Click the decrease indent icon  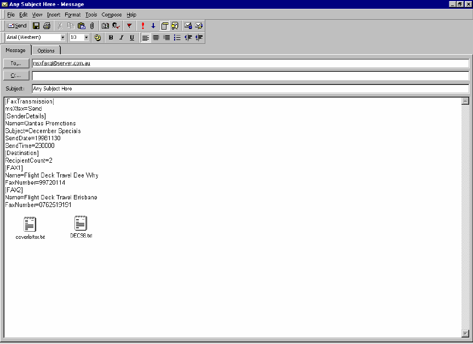click(188, 38)
